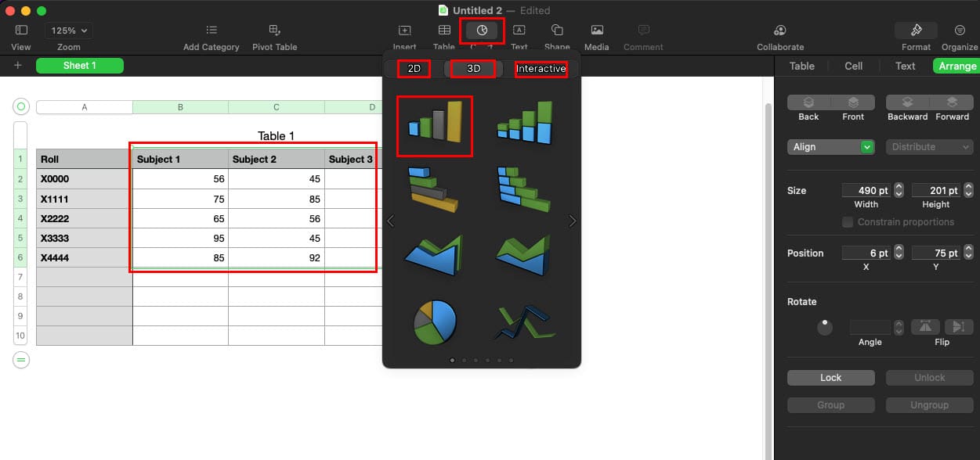Toggle Constrain proportions checkbox
Screen dimensions: 980x460
click(848, 222)
